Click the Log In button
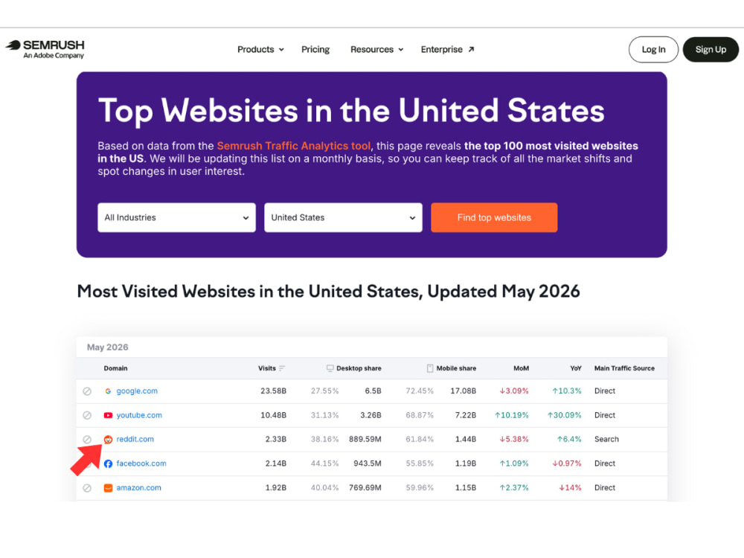 tap(653, 49)
